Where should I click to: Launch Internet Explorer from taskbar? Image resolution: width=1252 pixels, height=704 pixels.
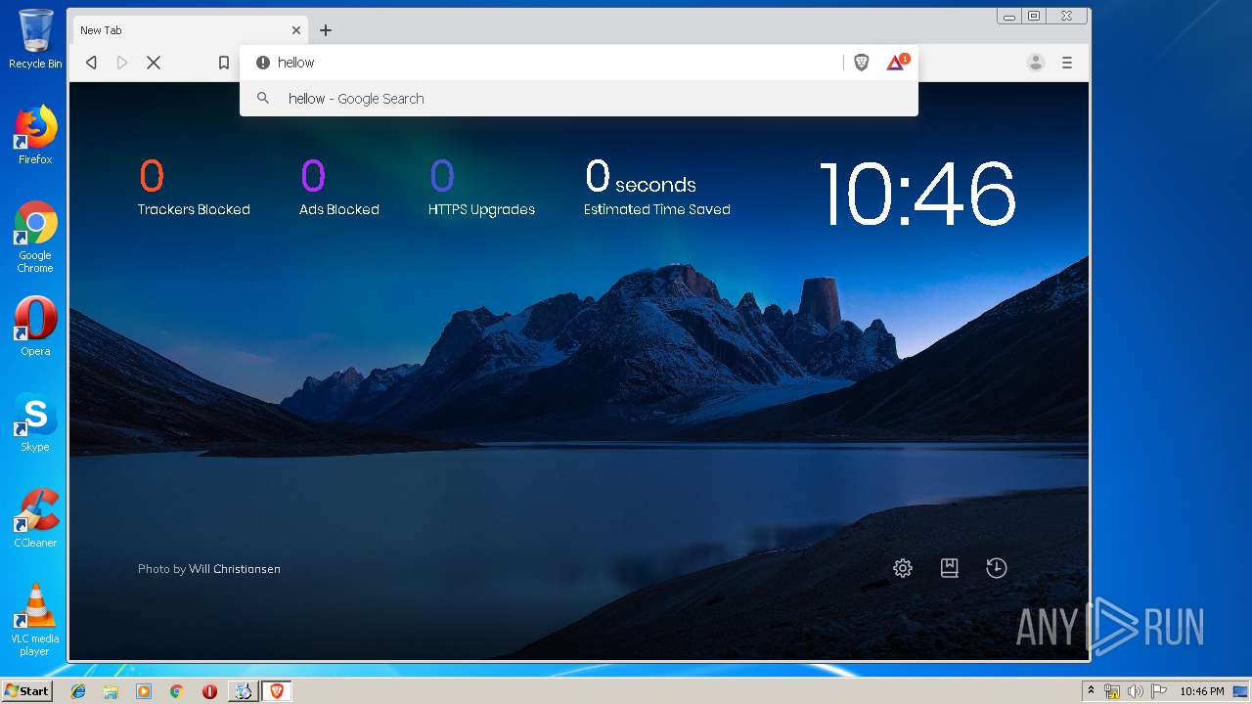[x=78, y=691]
